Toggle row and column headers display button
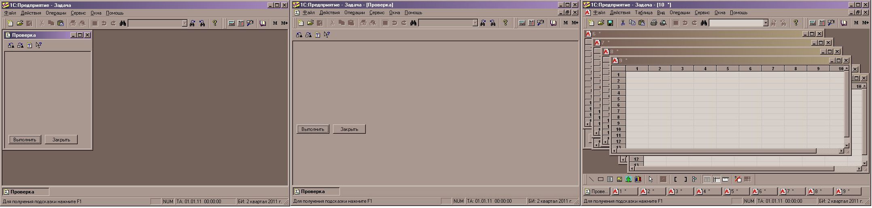872x208 pixels. click(x=716, y=179)
